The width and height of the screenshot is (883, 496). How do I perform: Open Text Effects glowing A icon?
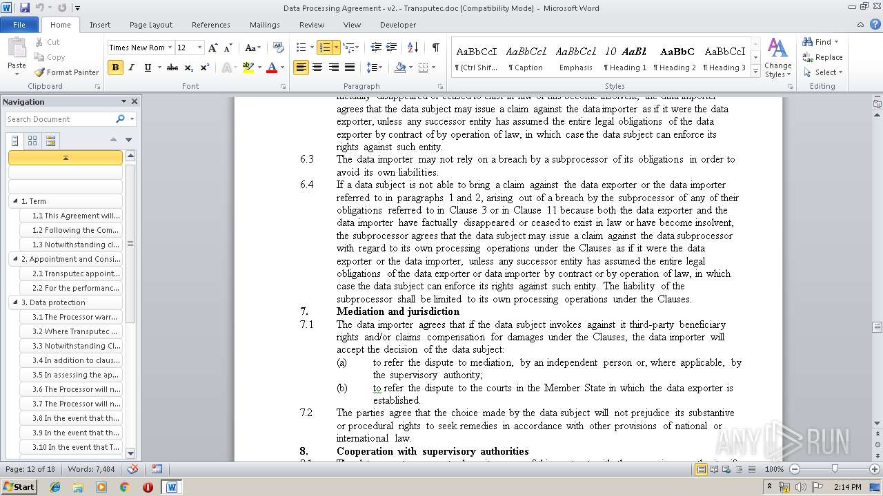click(x=228, y=68)
